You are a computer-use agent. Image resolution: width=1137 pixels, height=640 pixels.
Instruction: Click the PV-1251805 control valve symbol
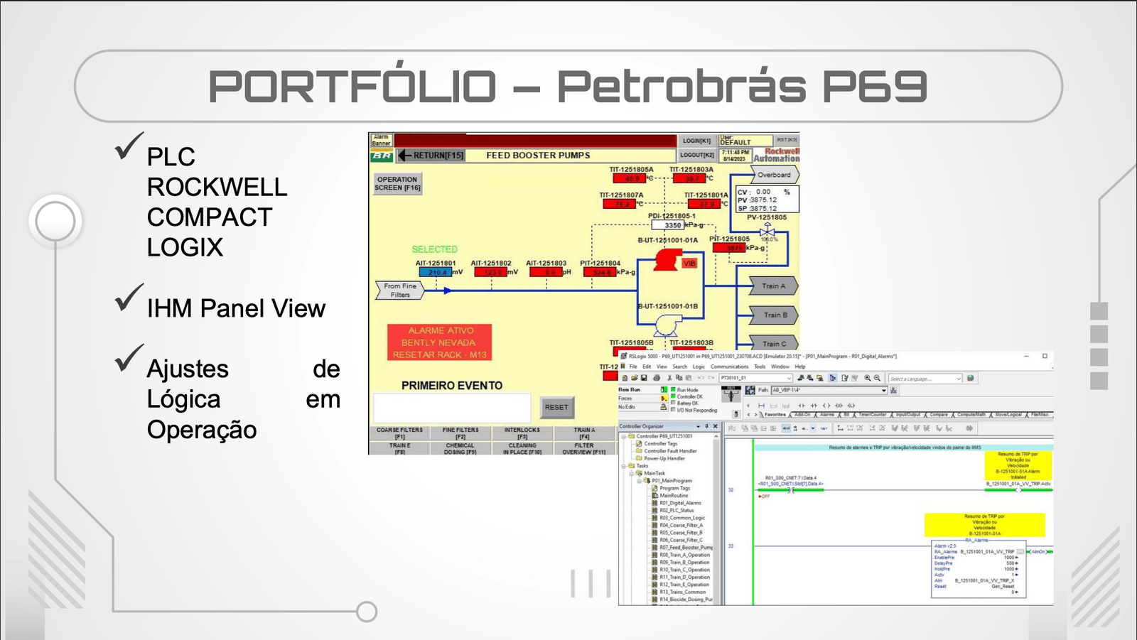[x=767, y=230]
